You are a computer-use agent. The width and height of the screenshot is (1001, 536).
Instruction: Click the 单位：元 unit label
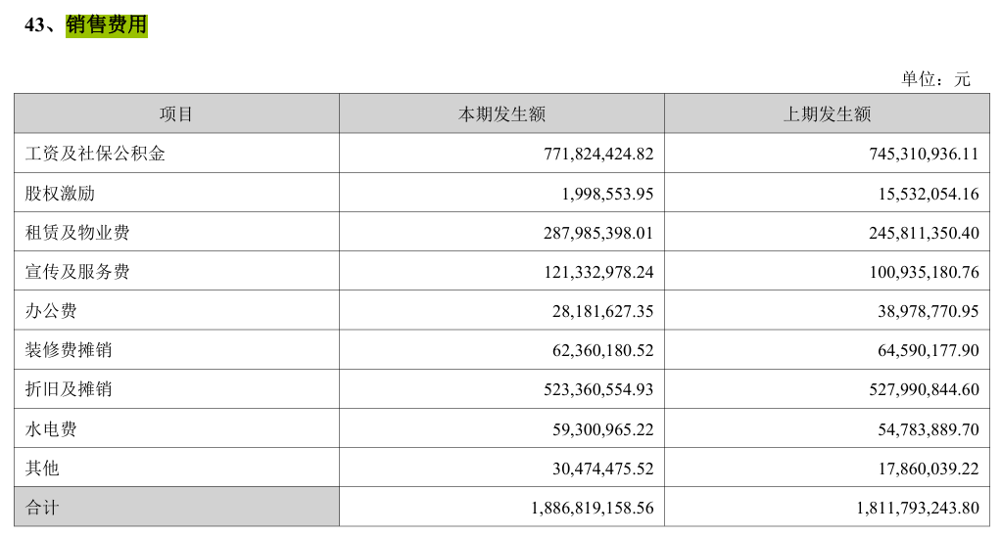click(x=934, y=79)
